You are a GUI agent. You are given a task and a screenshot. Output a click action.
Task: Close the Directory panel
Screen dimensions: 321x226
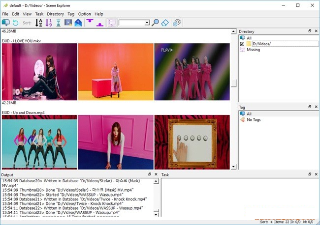tap(316, 31)
